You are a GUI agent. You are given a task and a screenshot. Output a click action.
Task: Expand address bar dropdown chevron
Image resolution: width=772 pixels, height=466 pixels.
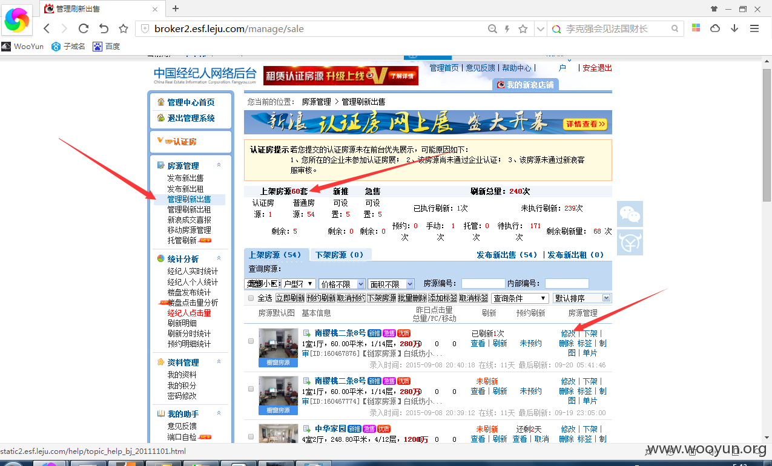point(541,28)
